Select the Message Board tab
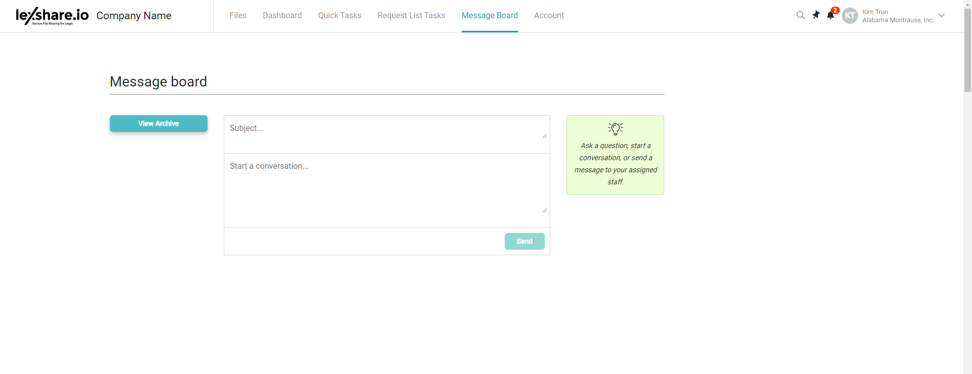 coord(490,16)
